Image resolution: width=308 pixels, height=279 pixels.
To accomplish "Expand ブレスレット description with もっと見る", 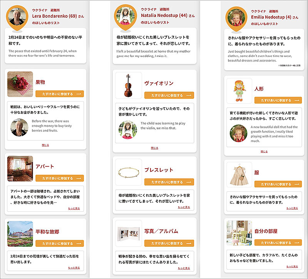I will click(184, 207).
